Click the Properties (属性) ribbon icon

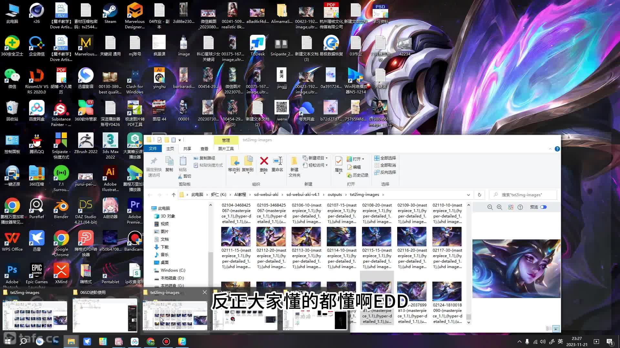[x=339, y=164]
